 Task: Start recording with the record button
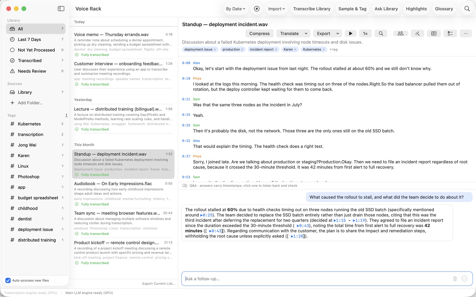[x=257, y=9]
